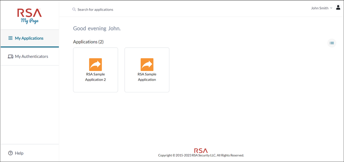Click the RSA Security copyright text

coord(201,155)
